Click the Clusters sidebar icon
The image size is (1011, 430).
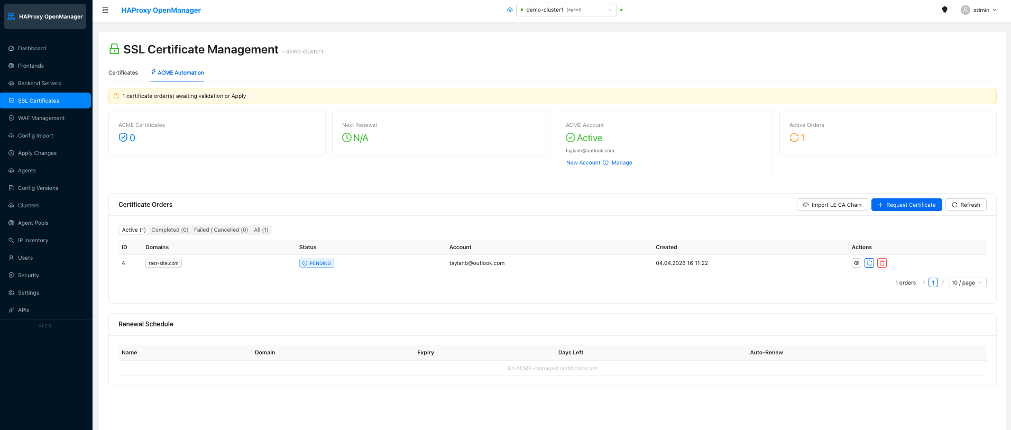tap(11, 205)
